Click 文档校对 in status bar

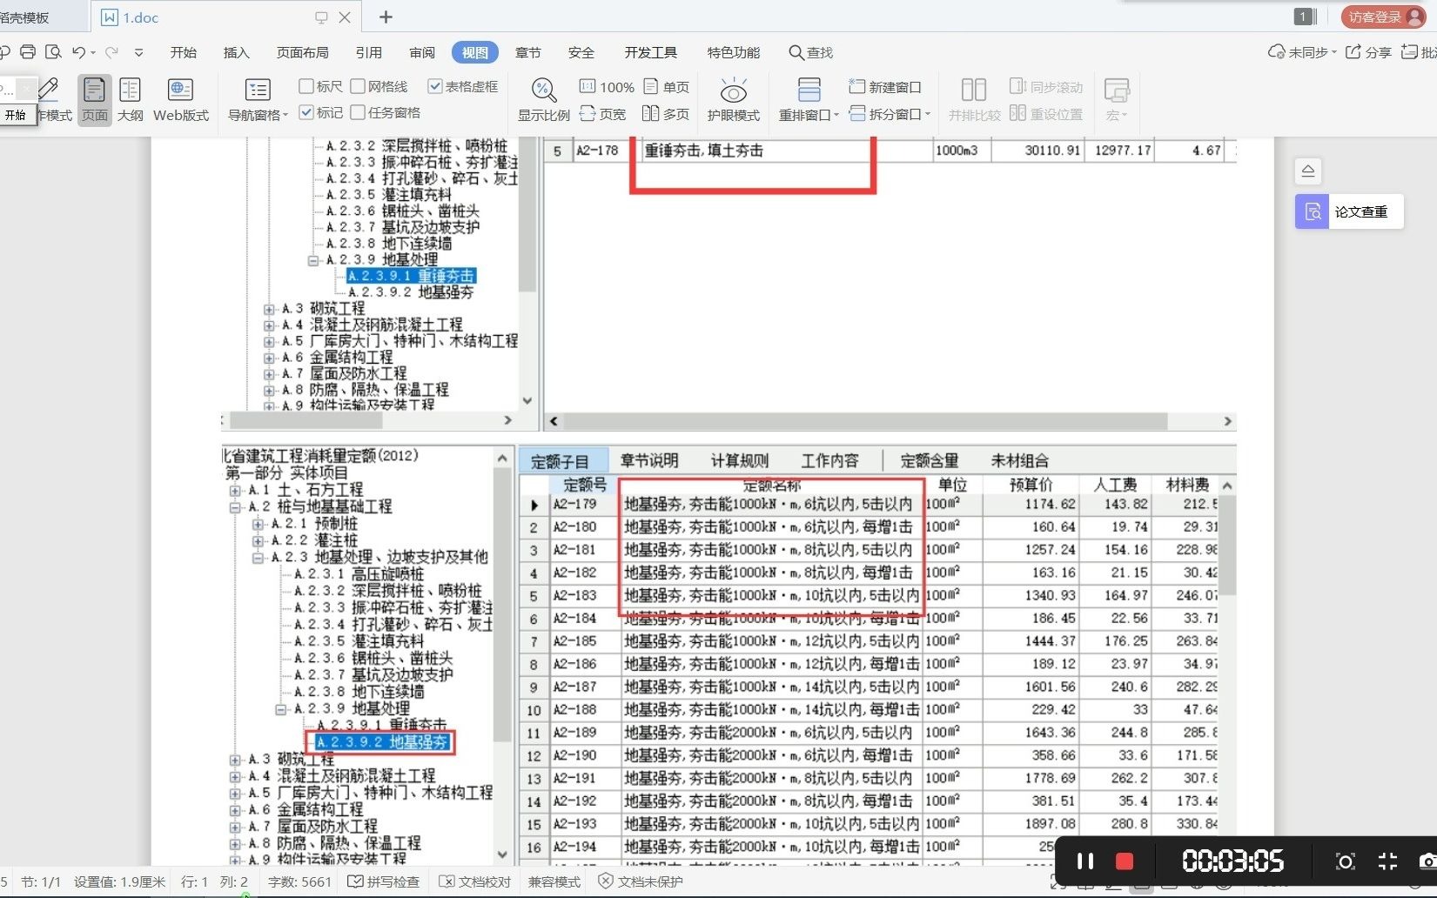pyautogui.click(x=475, y=881)
